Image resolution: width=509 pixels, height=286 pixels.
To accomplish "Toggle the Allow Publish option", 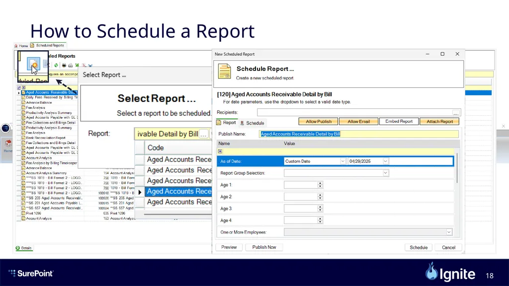I will [x=319, y=122].
